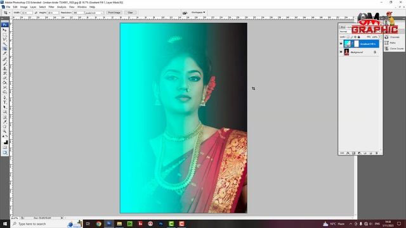Select the Eraser tool
The height and width of the screenshot is (228, 406).
(4, 78)
